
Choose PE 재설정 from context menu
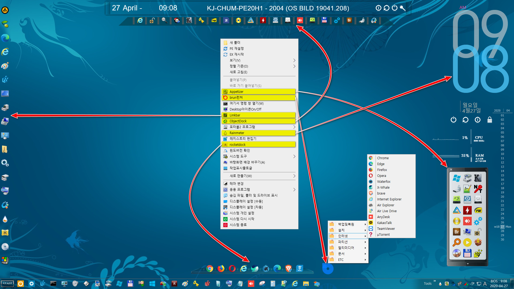(x=259, y=48)
